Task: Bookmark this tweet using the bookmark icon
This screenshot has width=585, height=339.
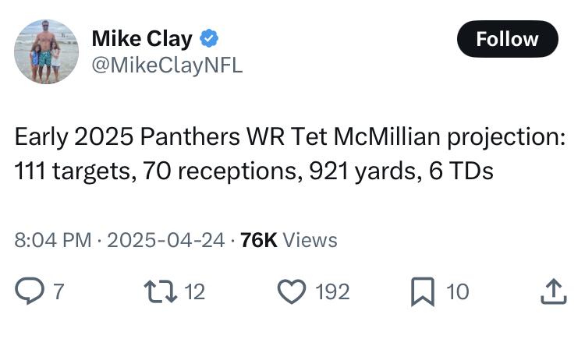Action: (x=422, y=291)
